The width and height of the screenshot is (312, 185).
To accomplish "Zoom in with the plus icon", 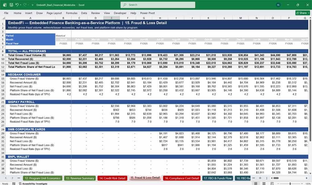I will pyautogui.click(x=302, y=184).
